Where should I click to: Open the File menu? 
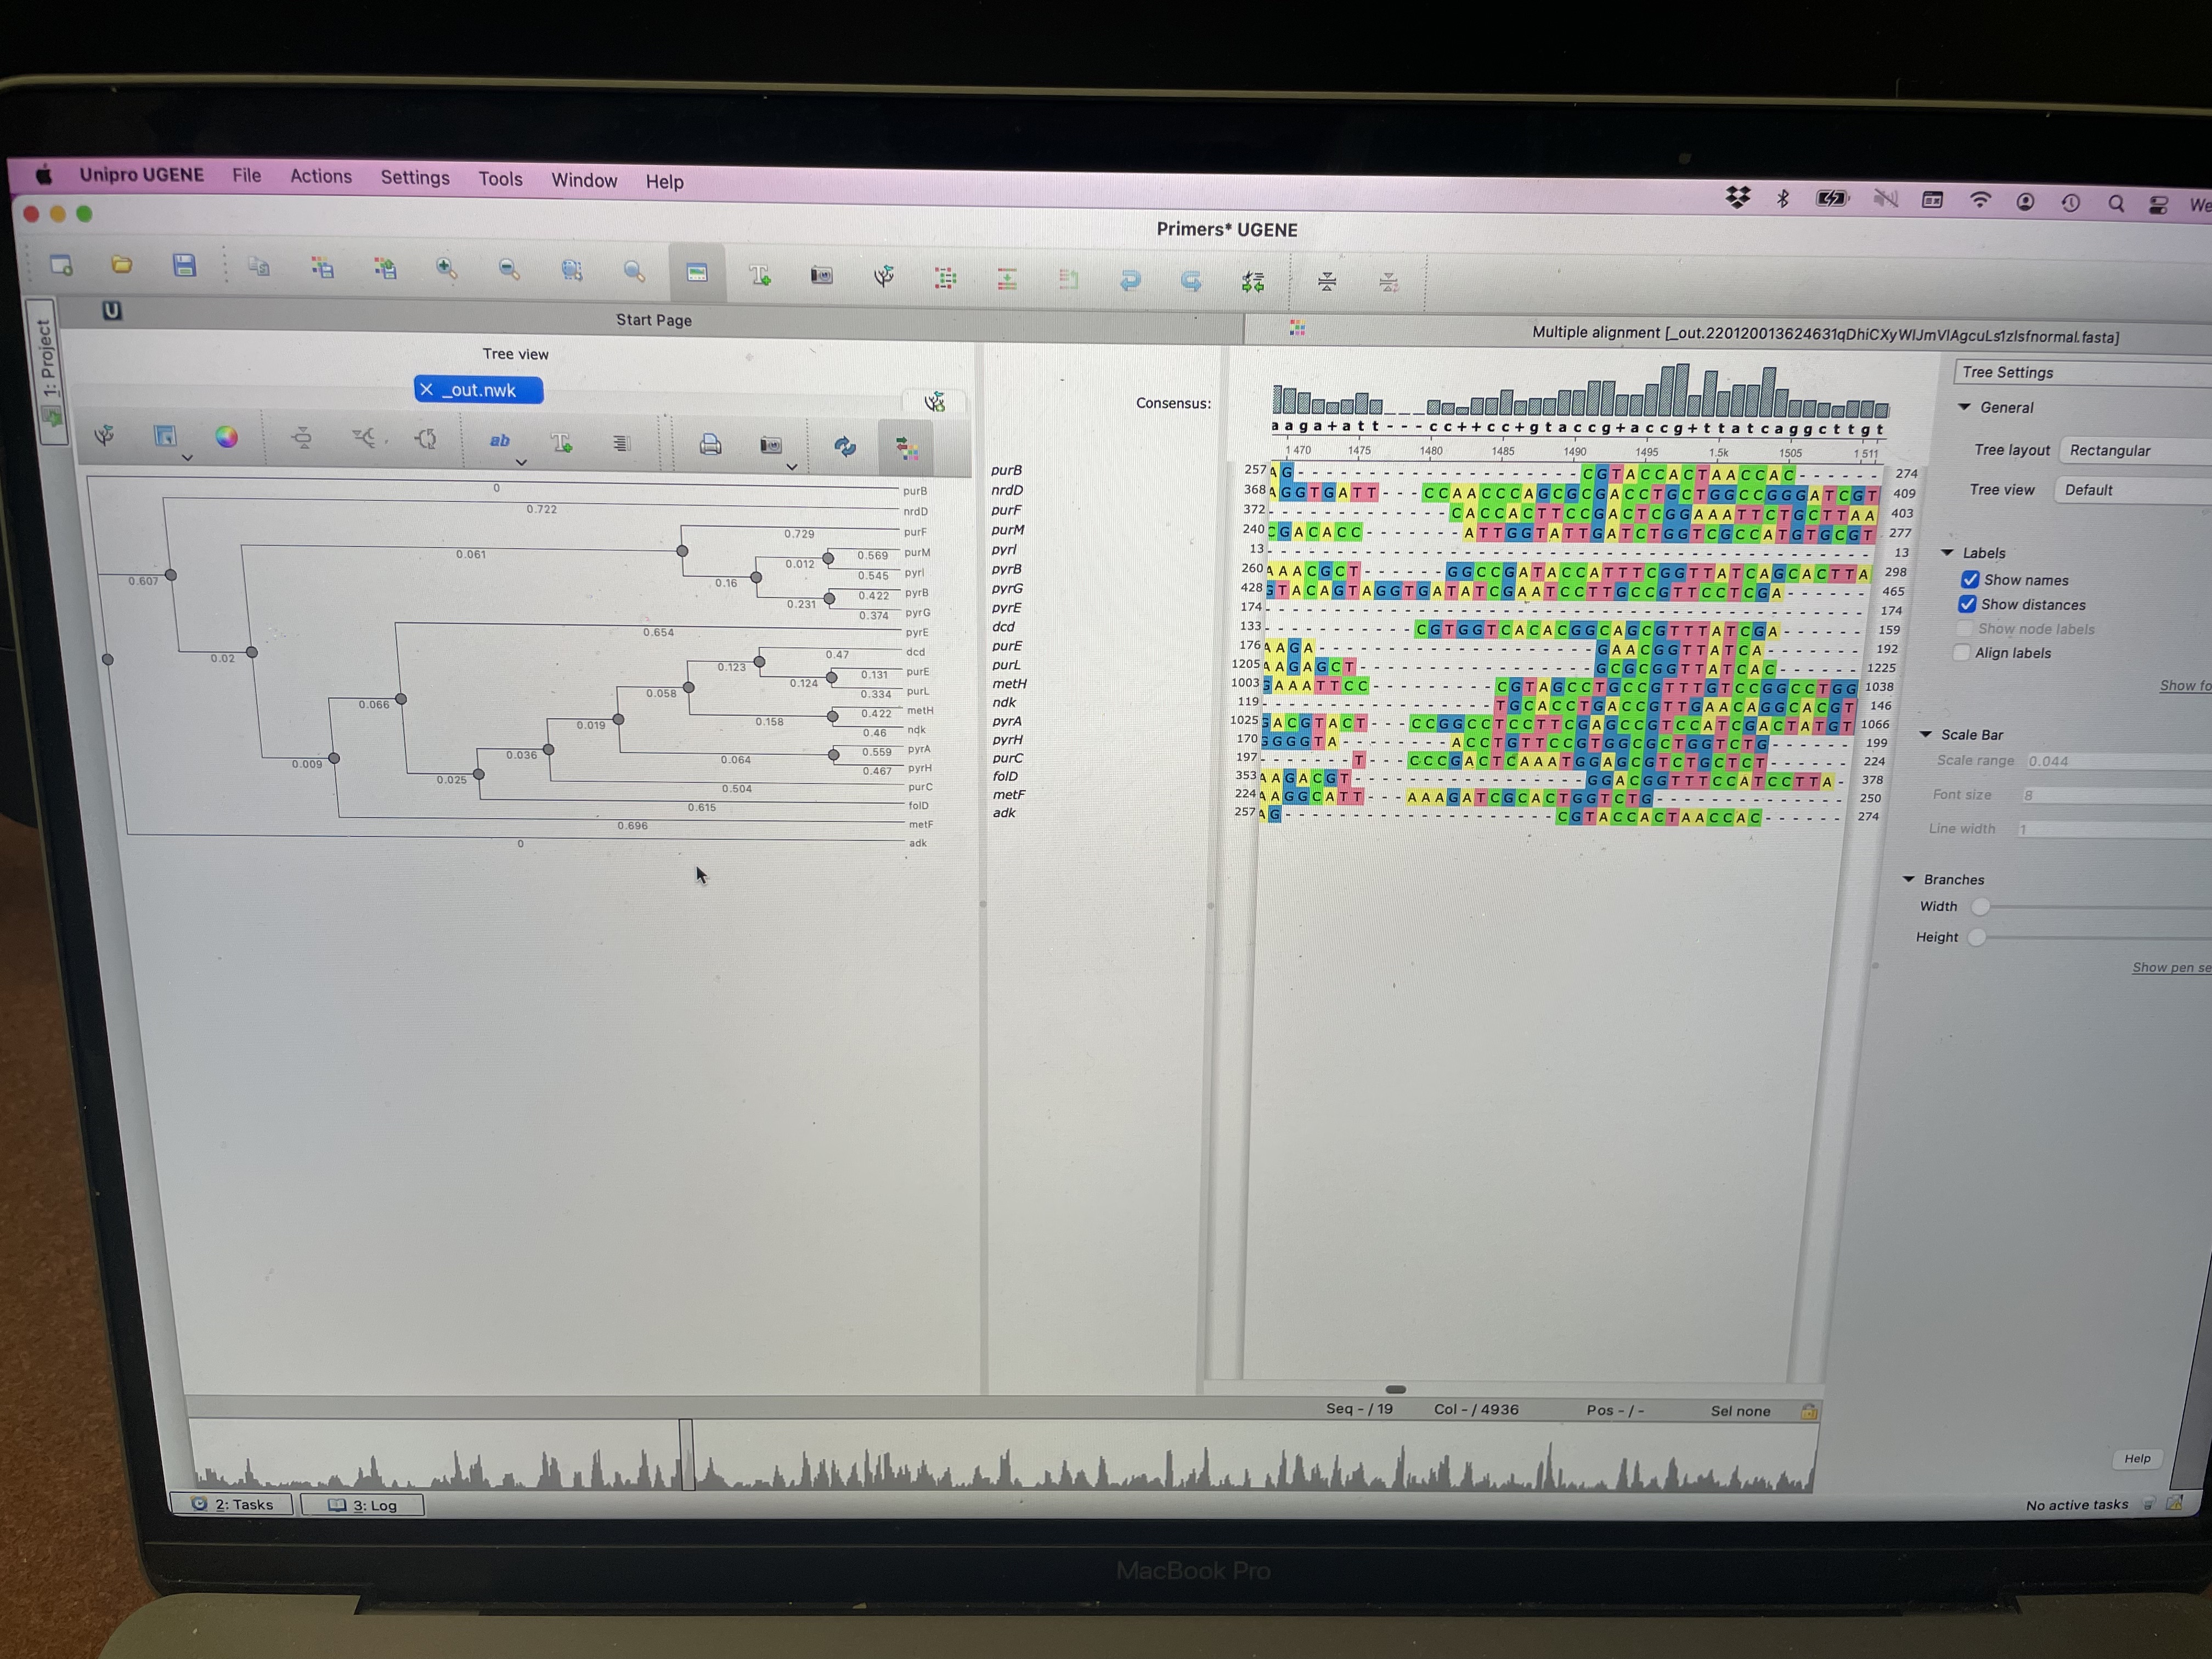click(247, 175)
